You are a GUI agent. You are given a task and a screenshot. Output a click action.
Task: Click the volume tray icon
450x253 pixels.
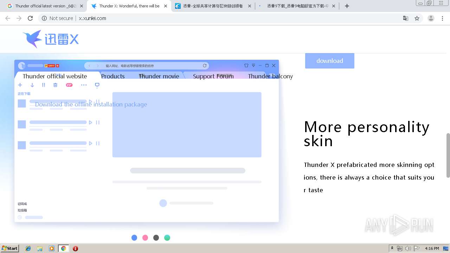(408, 248)
